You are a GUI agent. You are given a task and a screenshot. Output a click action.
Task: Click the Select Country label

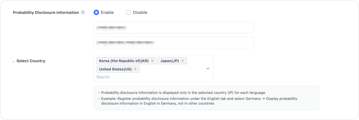31,61
